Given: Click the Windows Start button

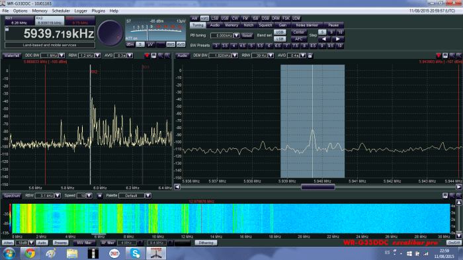Looking at the screenshot, I should 9,253.
